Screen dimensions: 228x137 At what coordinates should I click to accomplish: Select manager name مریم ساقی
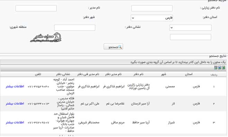pyautogui.click(x=118, y=123)
